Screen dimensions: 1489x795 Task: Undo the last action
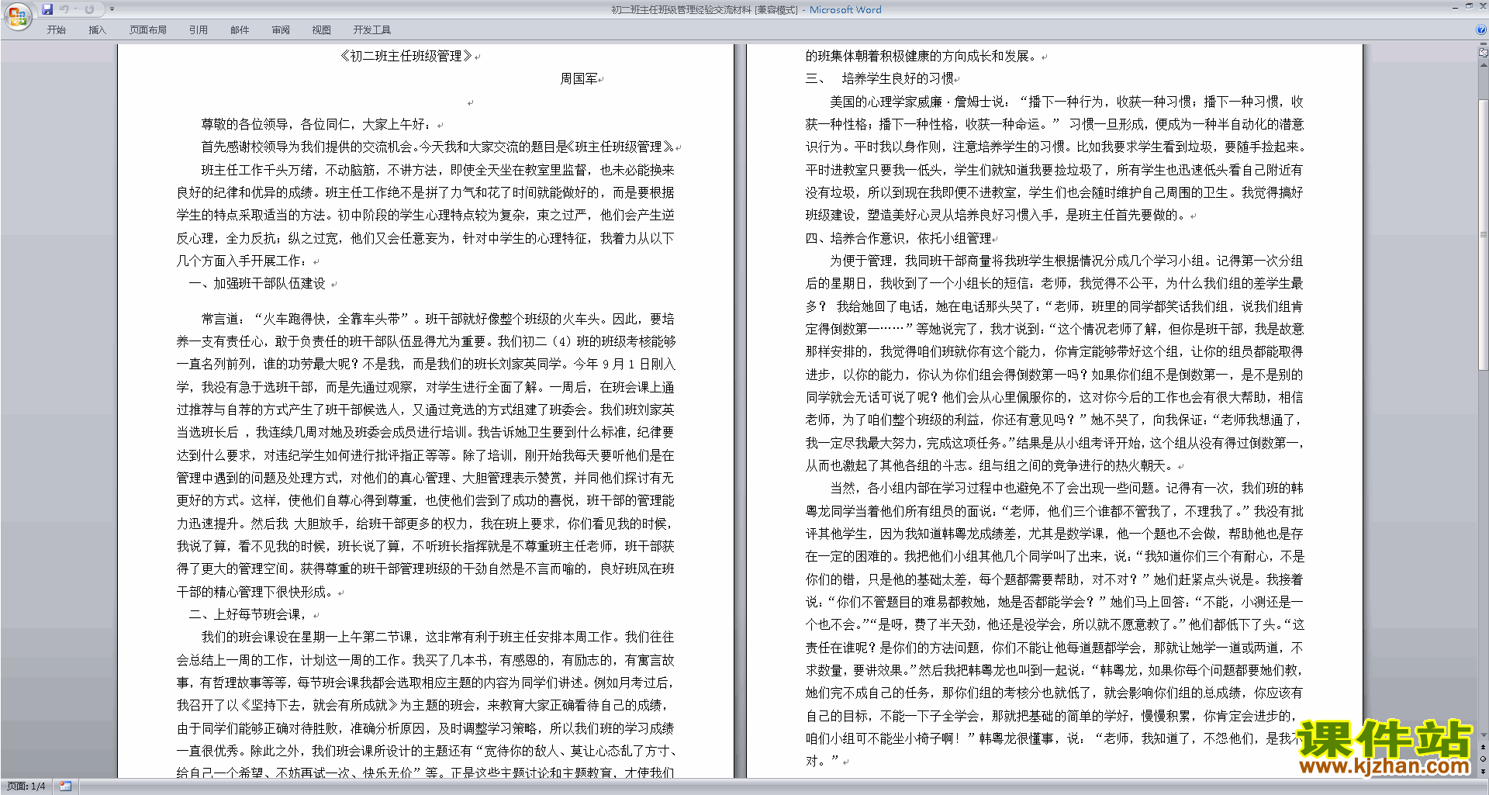pos(64,9)
